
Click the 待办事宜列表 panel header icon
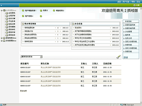pyautogui.click(x=23, y=24)
